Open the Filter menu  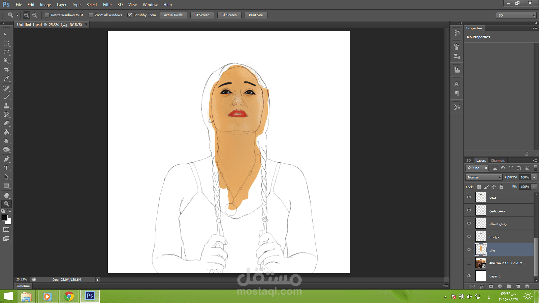(107, 5)
